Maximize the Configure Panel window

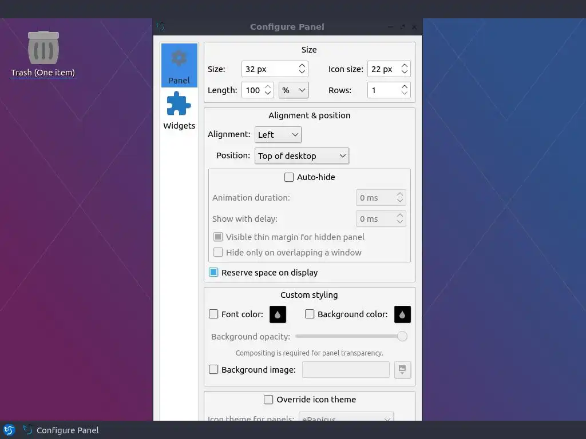[402, 27]
